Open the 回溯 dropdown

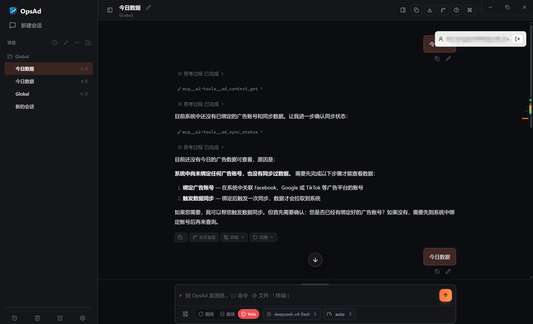(x=263, y=237)
